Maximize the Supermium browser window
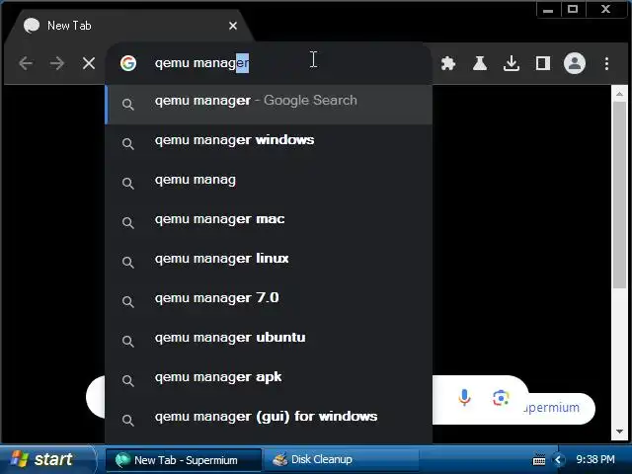 pos(573,9)
